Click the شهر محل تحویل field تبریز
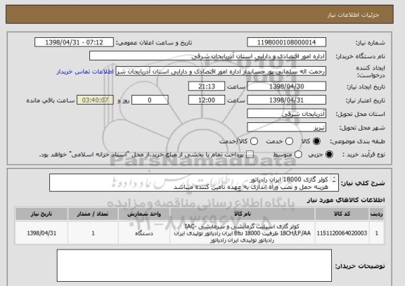 tap(286, 127)
